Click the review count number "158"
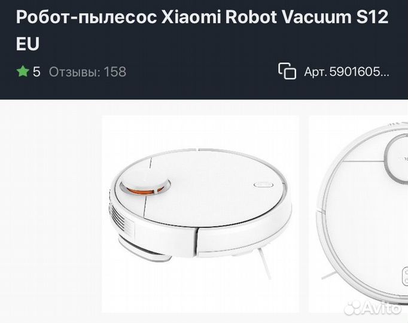Screen dimensions: 408x323 (115, 72)
